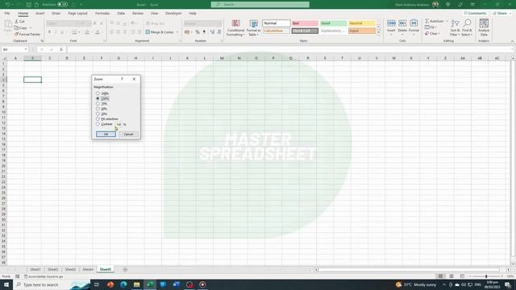Apply Percent Style format
This screenshot has width=516, height=290.
click(198, 32)
